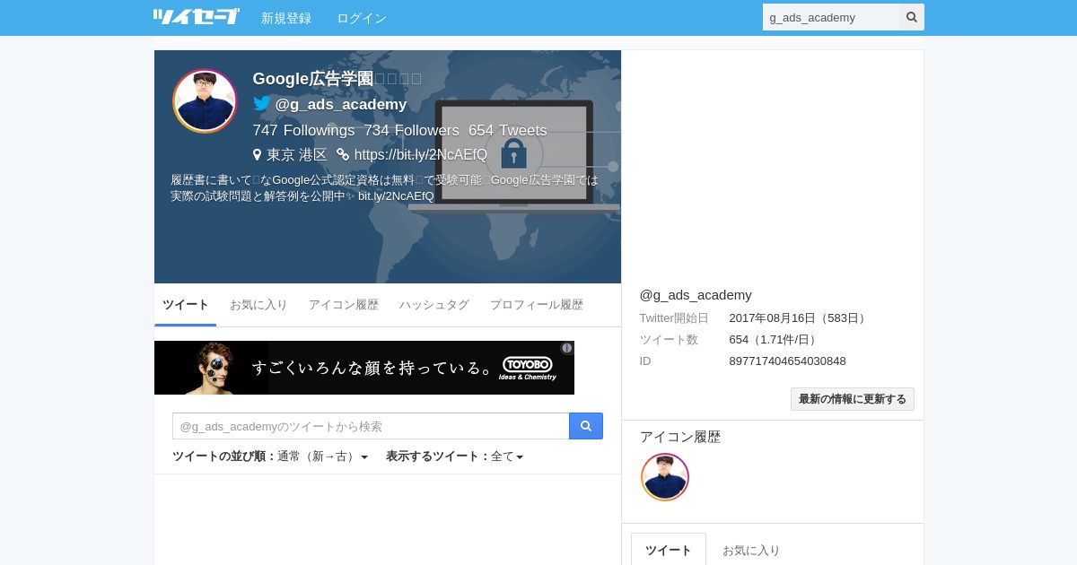Viewport: 1077px width, 565px height.
Task: Click the tweet search input field
Action: pos(371,426)
